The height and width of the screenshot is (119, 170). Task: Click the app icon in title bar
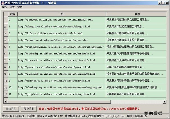point(3,3)
